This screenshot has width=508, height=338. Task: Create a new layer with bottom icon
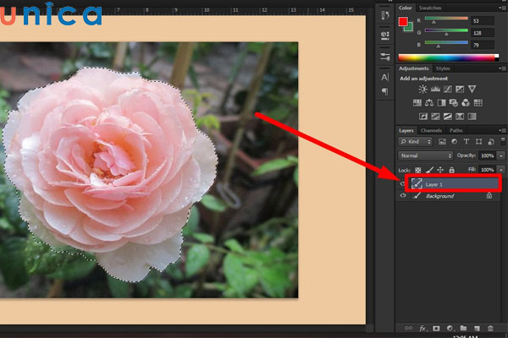(x=477, y=327)
